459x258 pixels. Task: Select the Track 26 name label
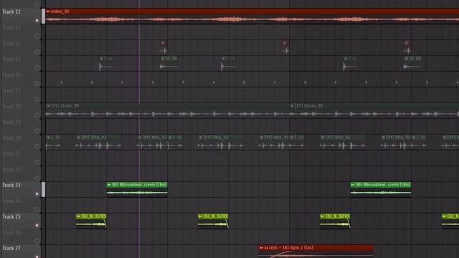pyautogui.click(x=11, y=232)
